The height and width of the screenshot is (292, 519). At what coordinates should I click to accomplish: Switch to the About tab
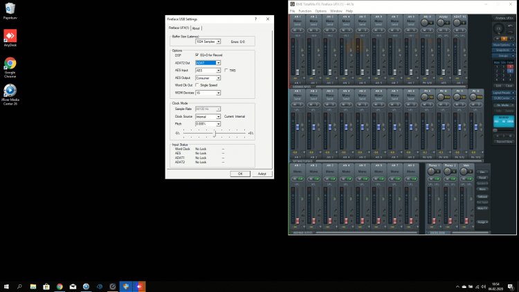[196, 28]
